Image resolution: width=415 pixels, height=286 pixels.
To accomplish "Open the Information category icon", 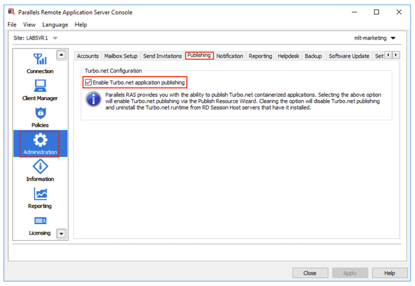I will [40, 167].
